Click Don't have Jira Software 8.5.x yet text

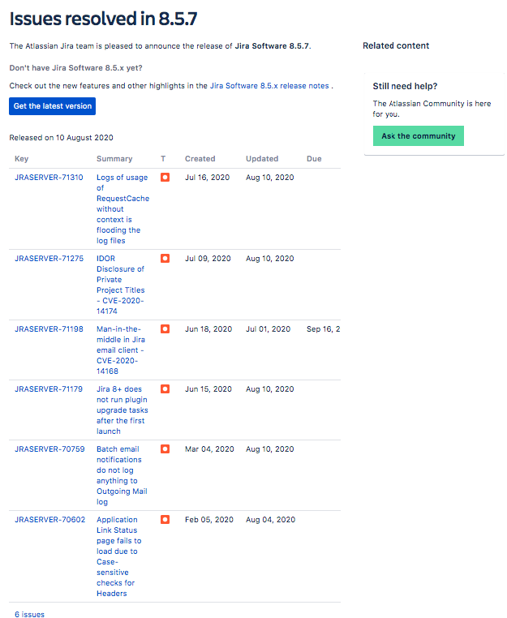(75, 68)
